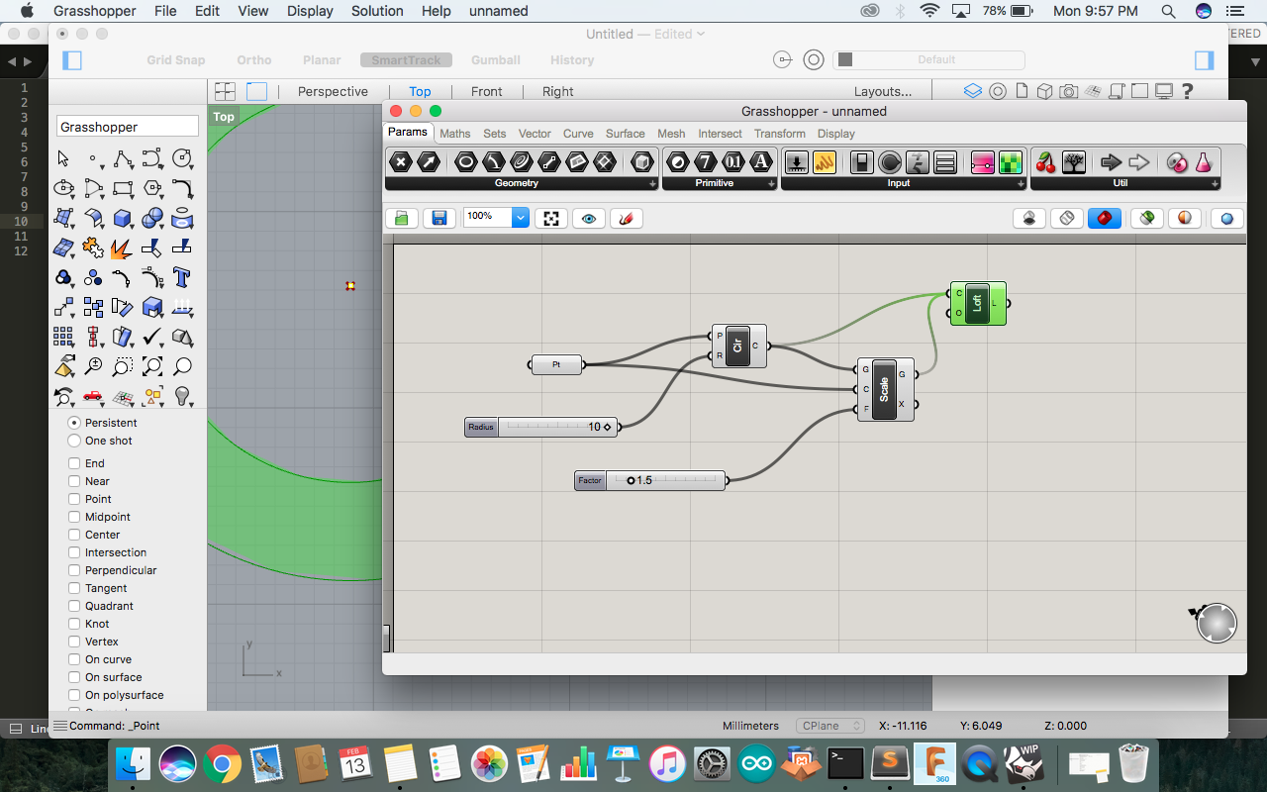This screenshot has width=1267, height=792.
Task: Open a file with Grasshopper's folder icon
Action: pyautogui.click(x=402, y=218)
